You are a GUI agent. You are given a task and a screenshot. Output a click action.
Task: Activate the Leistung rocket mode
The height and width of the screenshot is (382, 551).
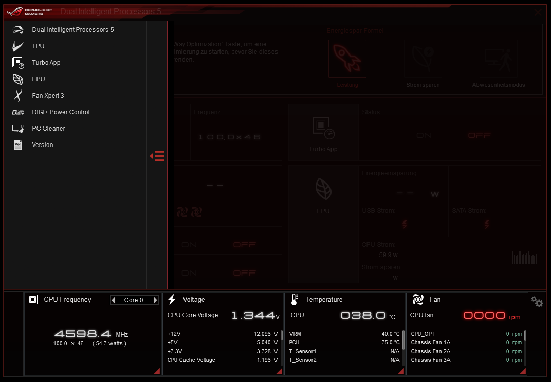tap(347, 58)
